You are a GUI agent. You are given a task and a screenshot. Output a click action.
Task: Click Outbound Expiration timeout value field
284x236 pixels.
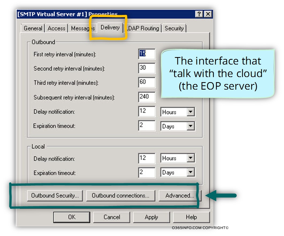(x=147, y=125)
